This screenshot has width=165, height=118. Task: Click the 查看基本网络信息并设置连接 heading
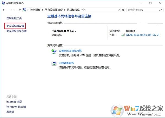point(69,16)
